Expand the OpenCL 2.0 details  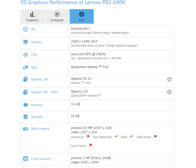coord(169,92)
